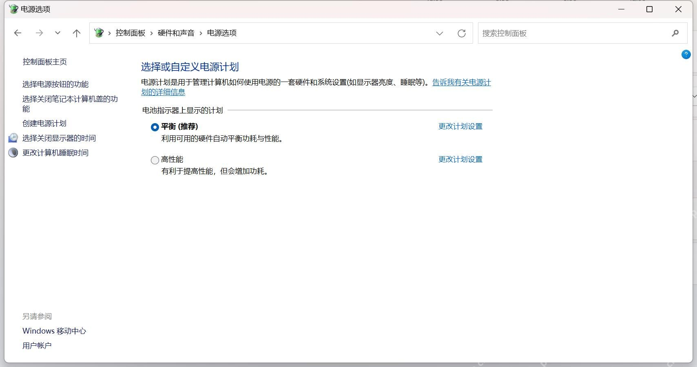The width and height of the screenshot is (697, 367).
Task: Open 控制面板主页 in the sidebar
Action: pyautogui.click(x=45, y=62)
